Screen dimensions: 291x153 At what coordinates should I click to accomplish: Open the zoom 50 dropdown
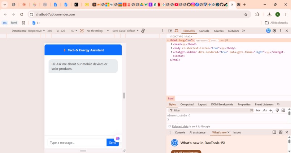point(74,31)
